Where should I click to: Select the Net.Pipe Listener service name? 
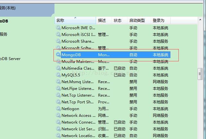pyautogui.click(x=78, y=89)
